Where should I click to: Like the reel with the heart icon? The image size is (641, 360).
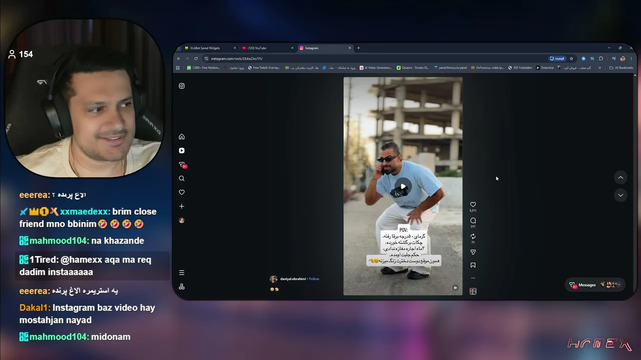[x=473, y=204]
